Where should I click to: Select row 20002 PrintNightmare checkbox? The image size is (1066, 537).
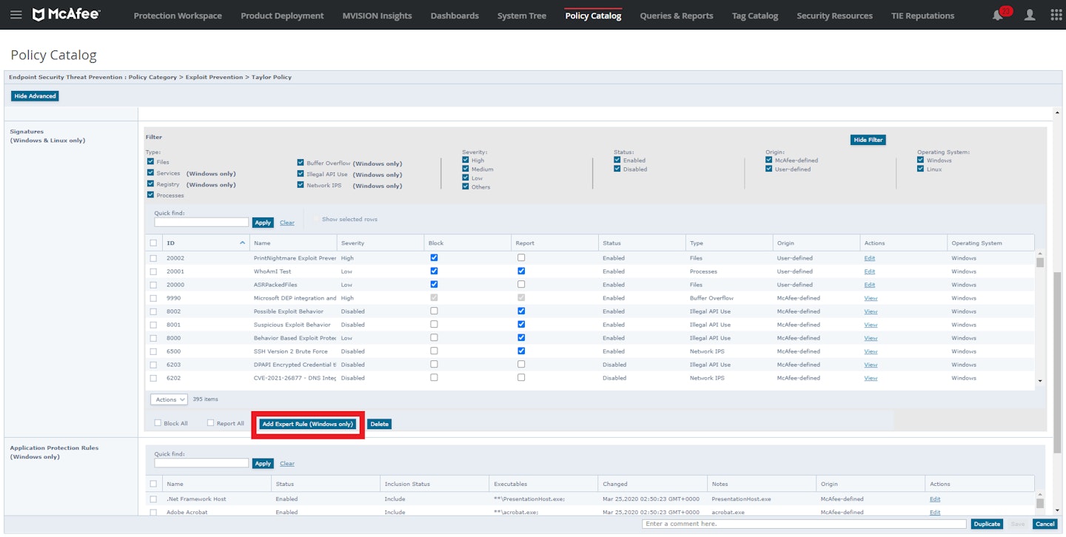[x=153, y=258]
